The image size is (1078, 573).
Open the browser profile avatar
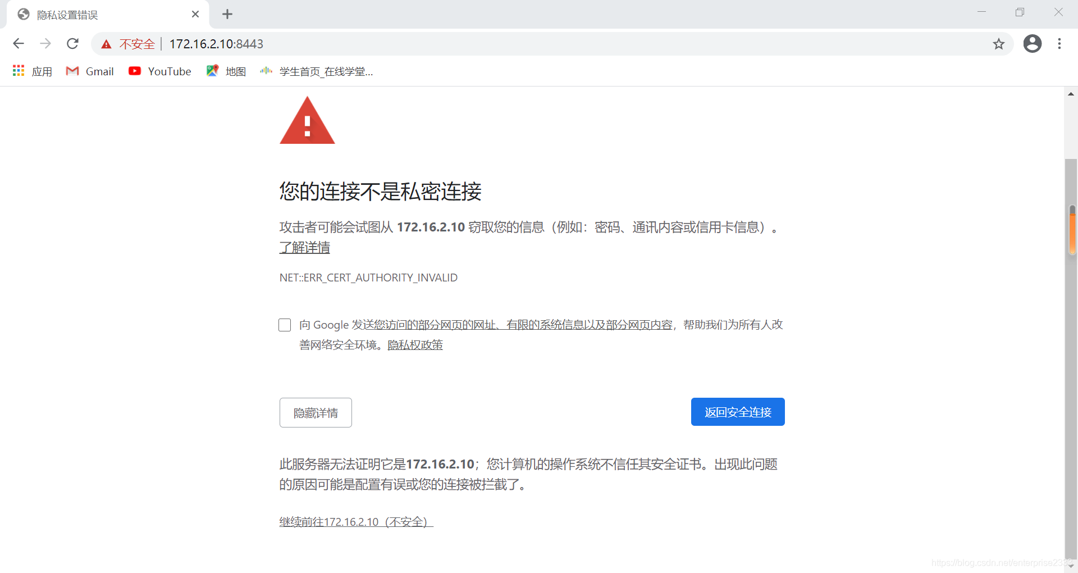click(1033, 44)
